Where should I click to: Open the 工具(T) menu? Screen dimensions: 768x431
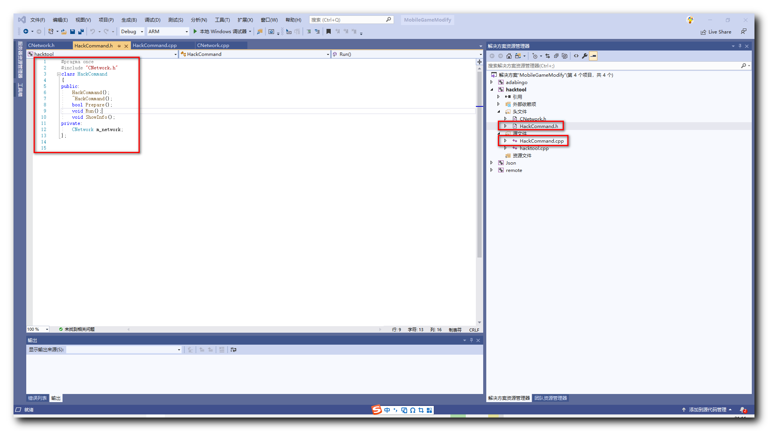(x=222, y=20)
